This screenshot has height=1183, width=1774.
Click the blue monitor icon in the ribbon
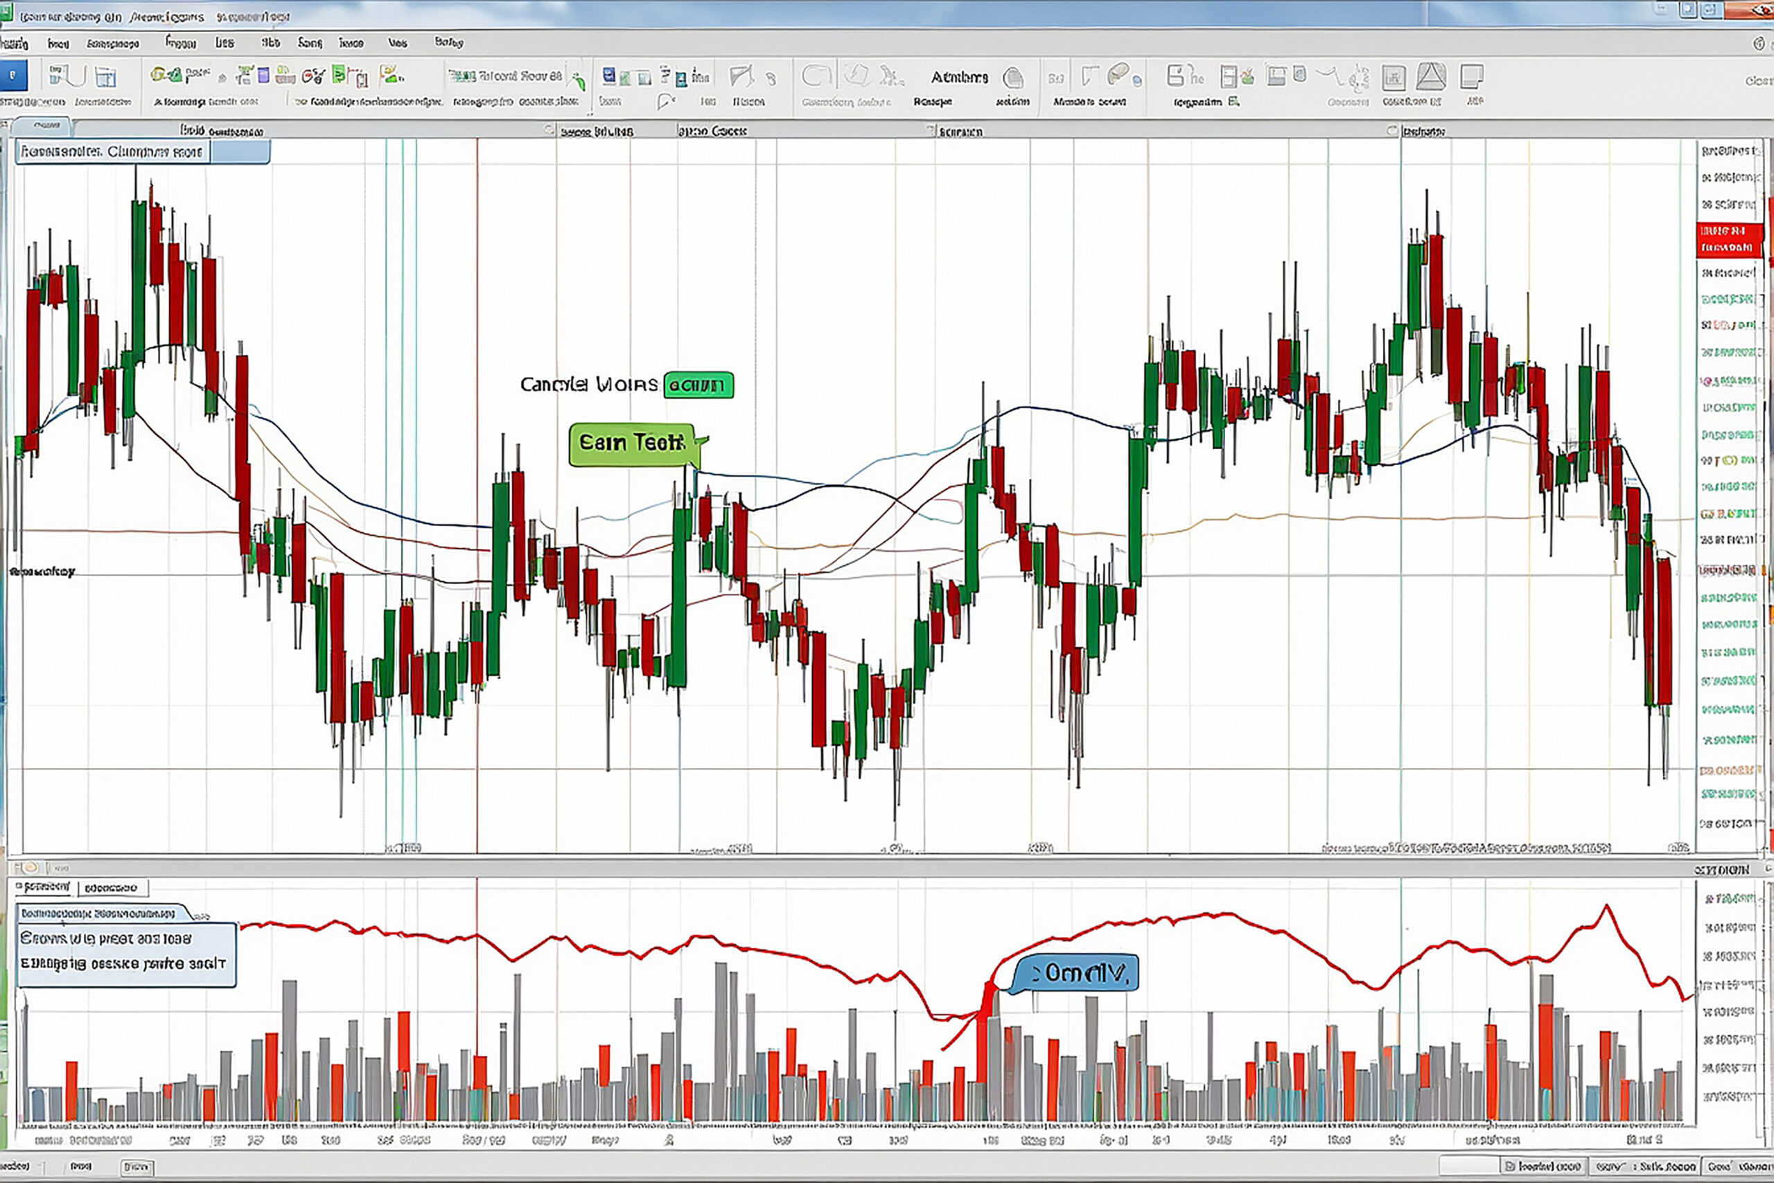[x=608, y=75]
